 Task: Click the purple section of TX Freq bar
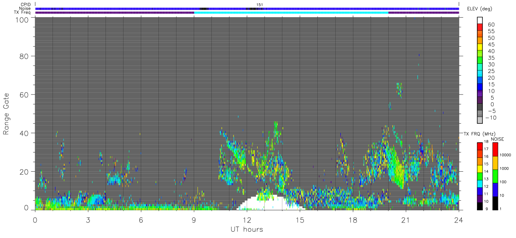coord(114,13)
